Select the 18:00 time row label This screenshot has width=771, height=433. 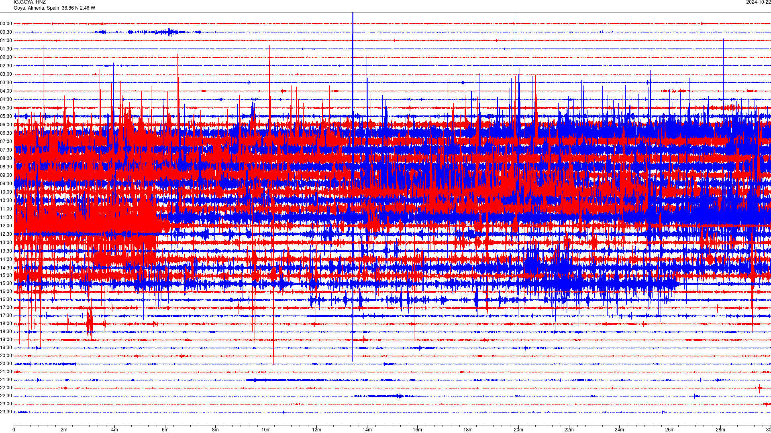[6, 324]
